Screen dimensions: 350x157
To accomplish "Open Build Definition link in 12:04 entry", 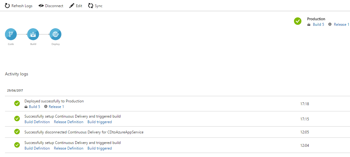I will coord(37,148).
